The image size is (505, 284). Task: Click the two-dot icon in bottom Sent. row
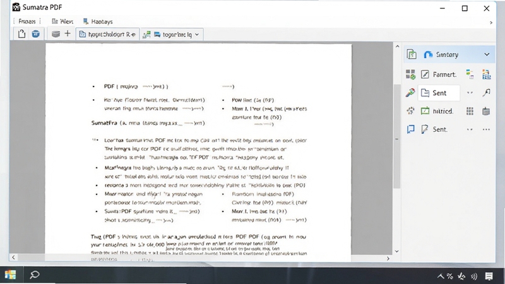(470, 129)
